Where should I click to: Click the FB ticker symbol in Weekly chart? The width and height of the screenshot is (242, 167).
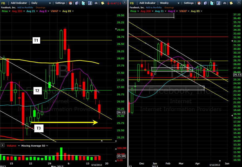(132, 3)
